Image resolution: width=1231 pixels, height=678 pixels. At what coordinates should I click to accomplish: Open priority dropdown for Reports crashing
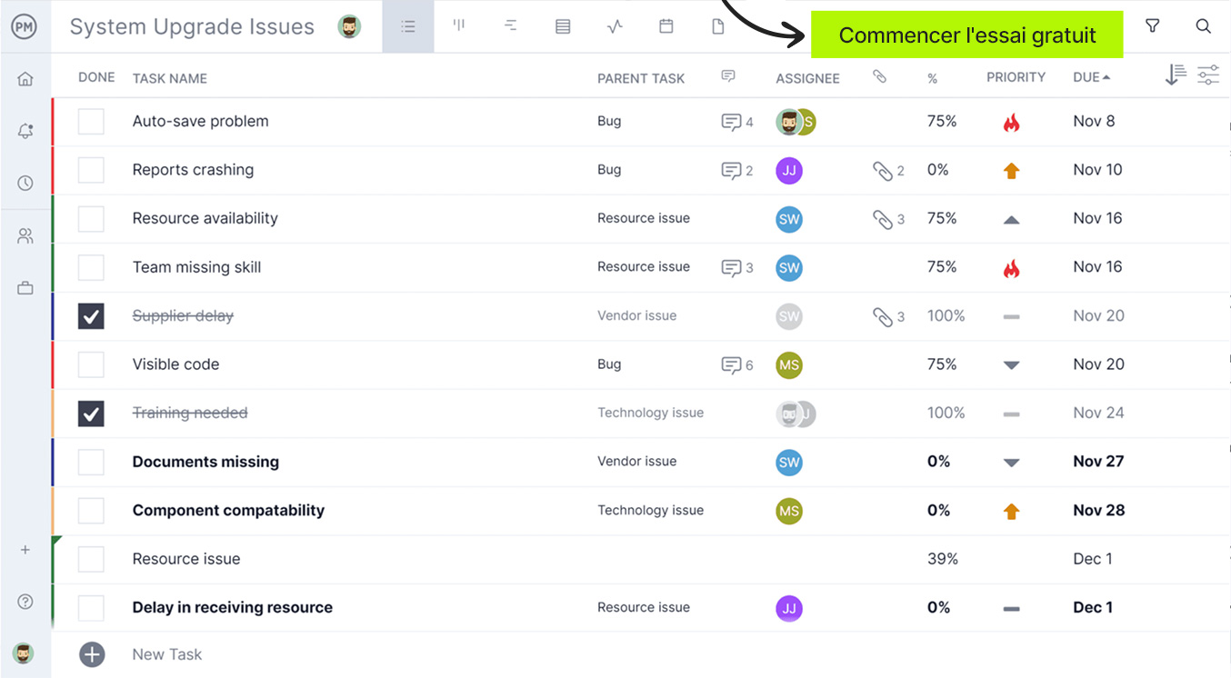pyautogui.click(x=1011, y=171)
